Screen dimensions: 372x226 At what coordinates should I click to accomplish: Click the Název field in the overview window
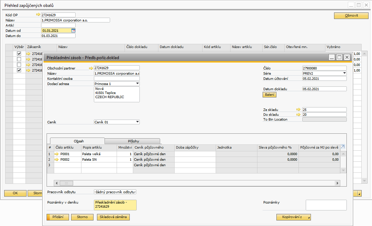pos(76,20)
